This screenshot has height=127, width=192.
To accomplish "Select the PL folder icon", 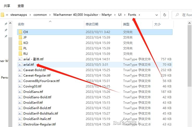I will click(20, 48).
